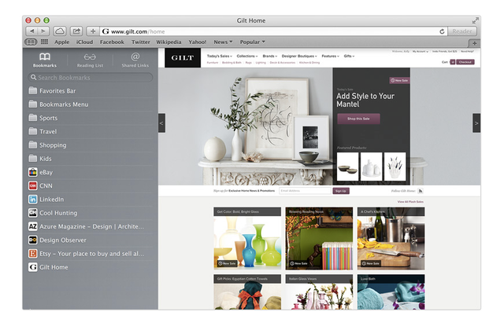The height and width of the screenshot is (319, 504).
Task: Click the Search Bookmarks field
Action: [x=90, y=78]
